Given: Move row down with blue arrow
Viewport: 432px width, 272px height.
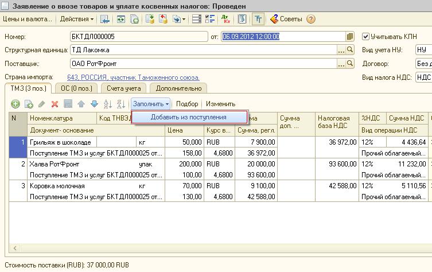Looking at the screenshot, I should point(94,104).
